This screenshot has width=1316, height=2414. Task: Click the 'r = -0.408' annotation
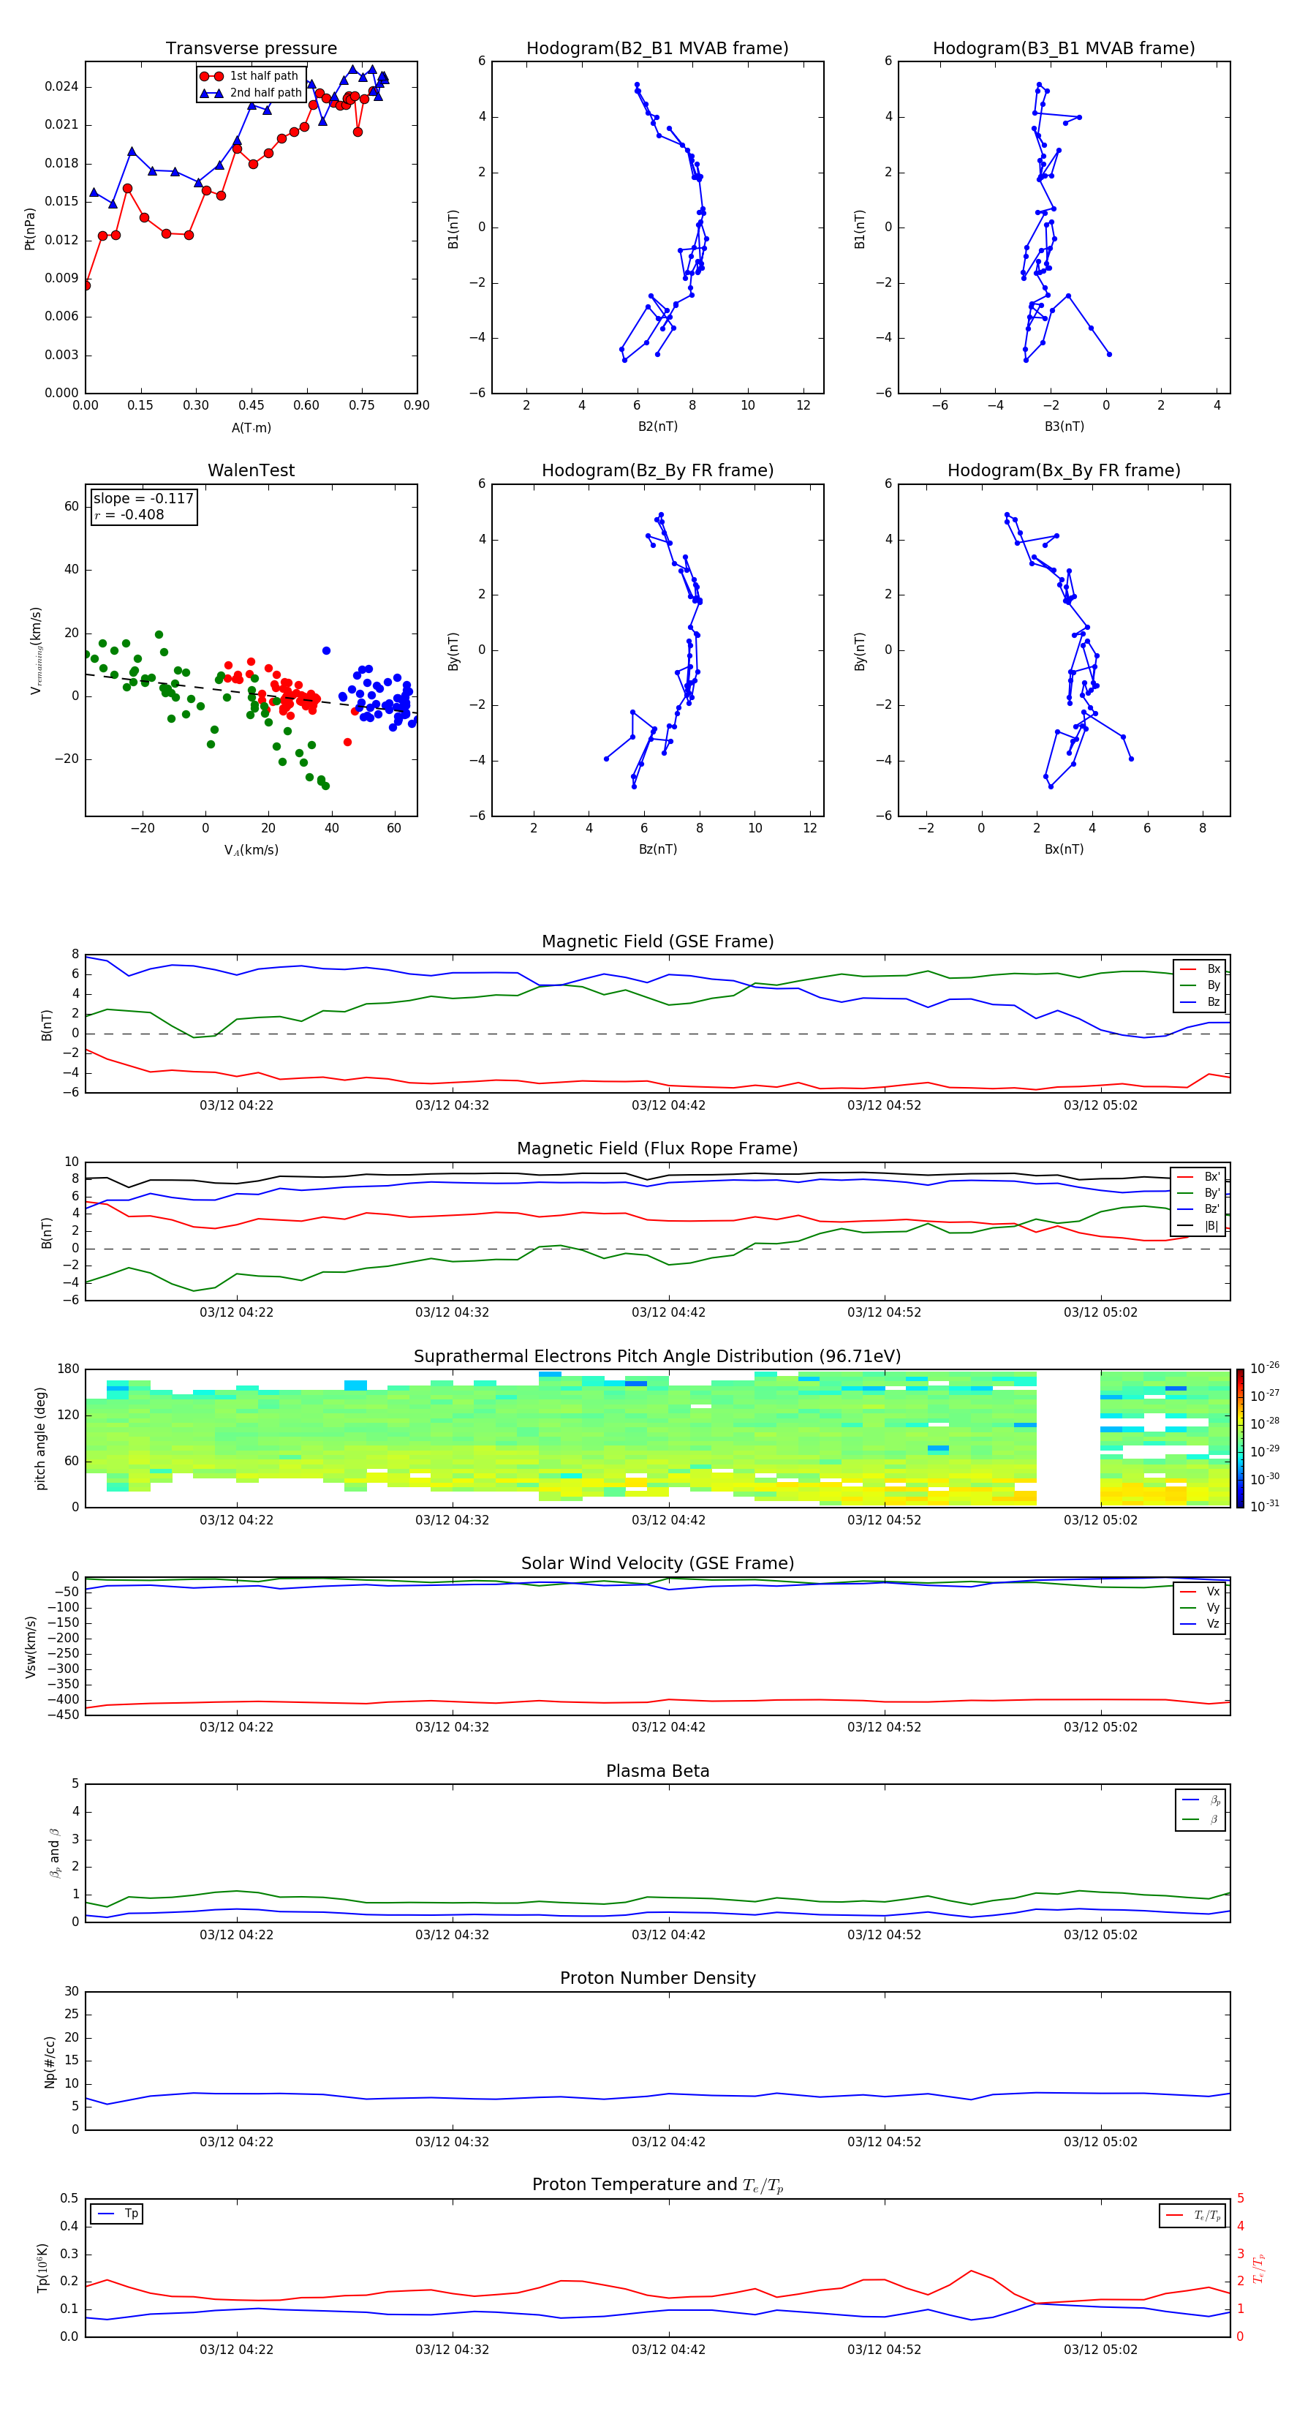(129, 514)
